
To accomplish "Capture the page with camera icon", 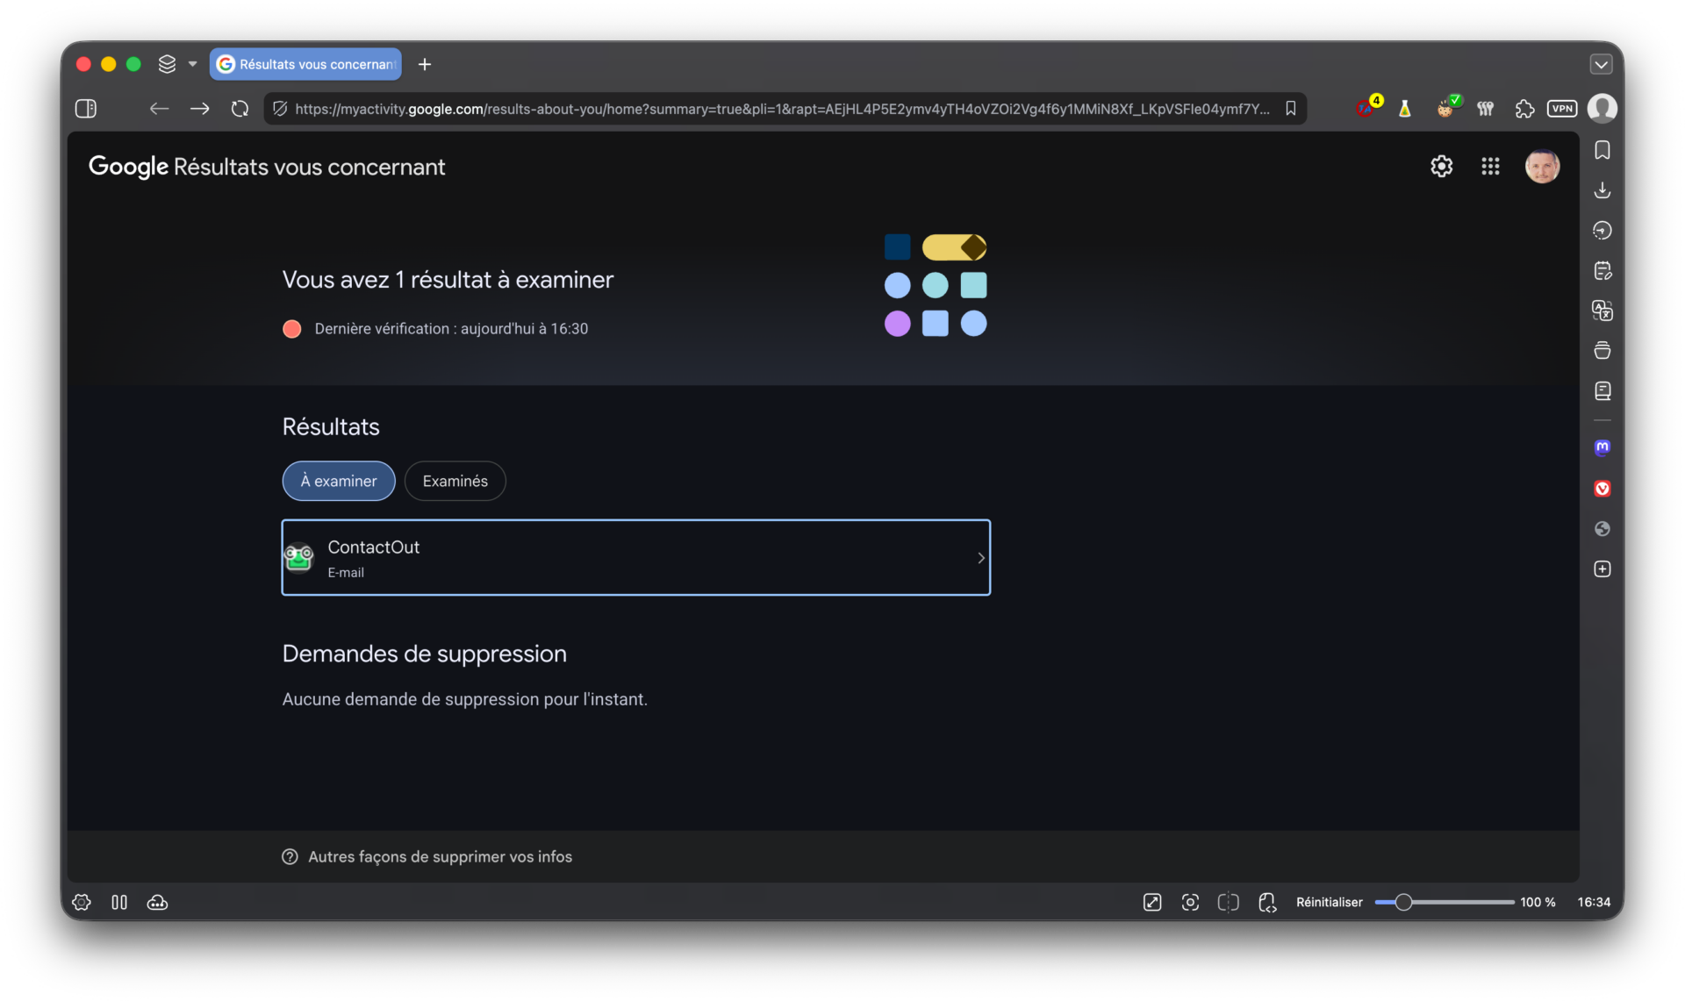I will (x=1190, y=903).
